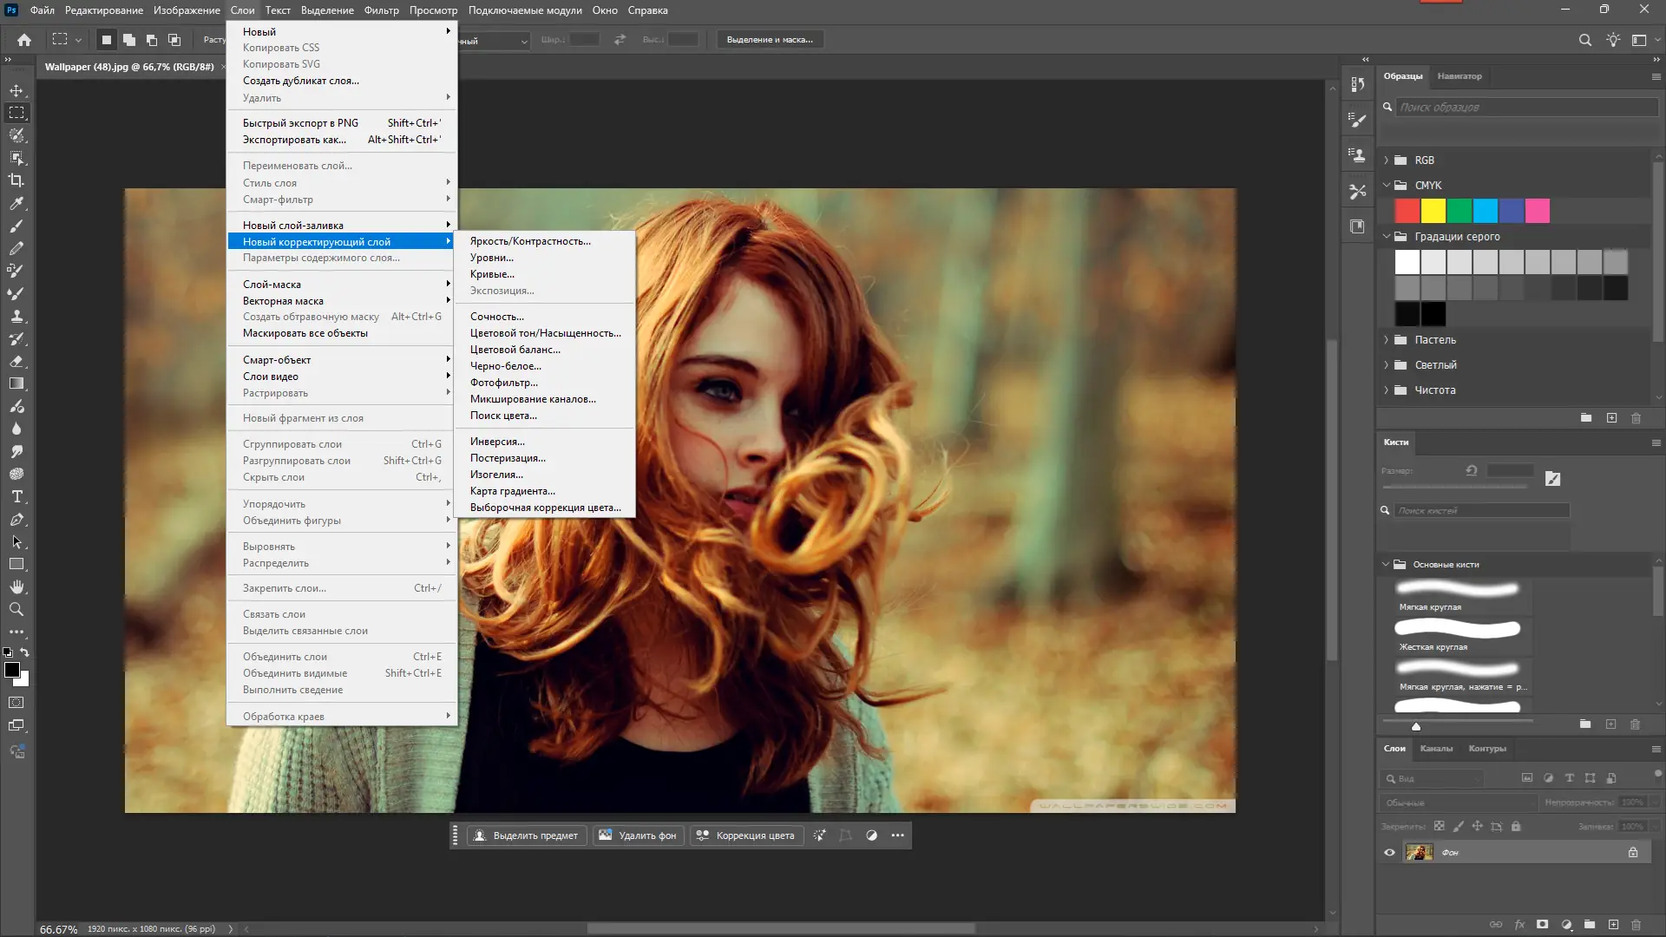Click the Удалить фон button
Viewport: 1666px width, 937px height.
[x=638, y=835]
